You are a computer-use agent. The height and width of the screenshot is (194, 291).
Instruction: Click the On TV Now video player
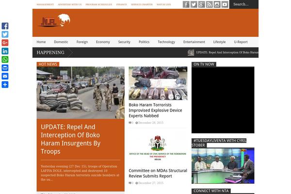223,100
